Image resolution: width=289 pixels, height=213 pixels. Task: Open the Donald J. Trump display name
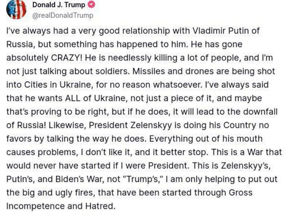click(x=59, y=5)
